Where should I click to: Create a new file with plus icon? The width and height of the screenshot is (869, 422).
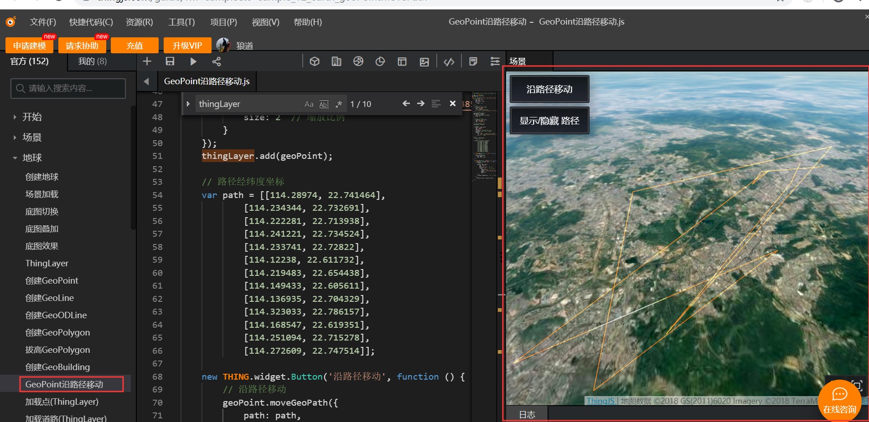click(x=147, y=61)
